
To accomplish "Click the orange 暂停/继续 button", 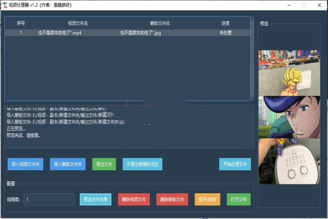I will [x=207, y=199].
